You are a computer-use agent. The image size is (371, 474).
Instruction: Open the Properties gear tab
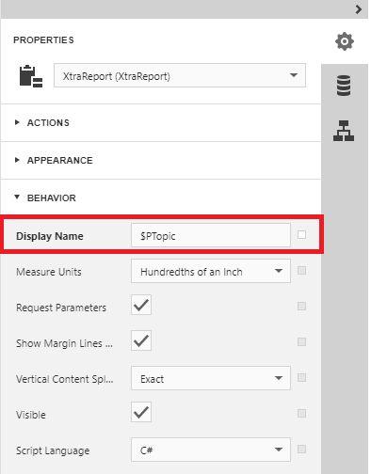(345, 41)
